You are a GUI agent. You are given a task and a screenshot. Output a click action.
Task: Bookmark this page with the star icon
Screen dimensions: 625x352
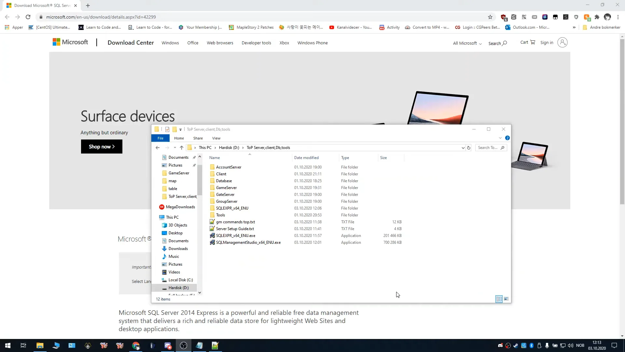point(490,17)
